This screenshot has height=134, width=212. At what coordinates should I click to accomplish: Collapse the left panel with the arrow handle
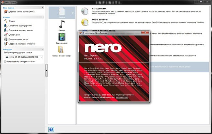click(x=46, y=70)
